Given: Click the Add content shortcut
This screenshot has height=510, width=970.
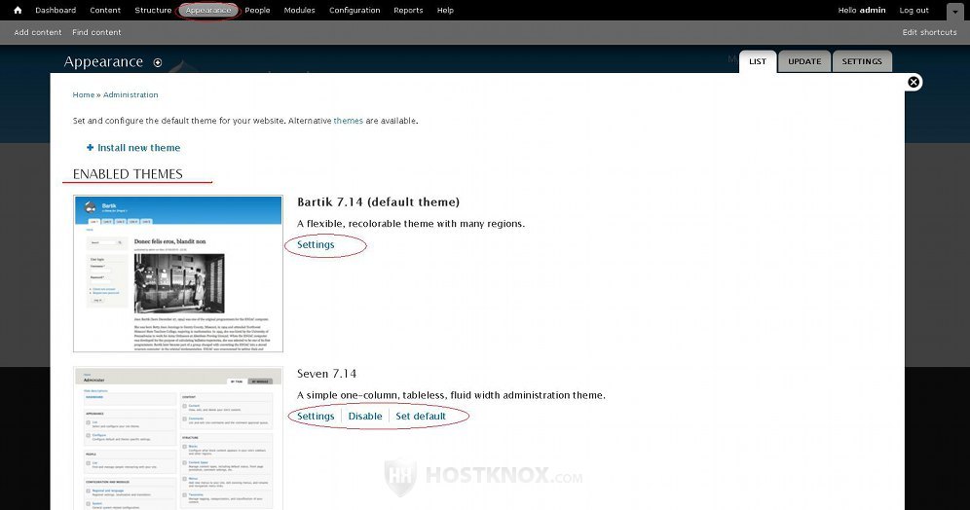Looking at the screenshot, I should pos(38,32).
